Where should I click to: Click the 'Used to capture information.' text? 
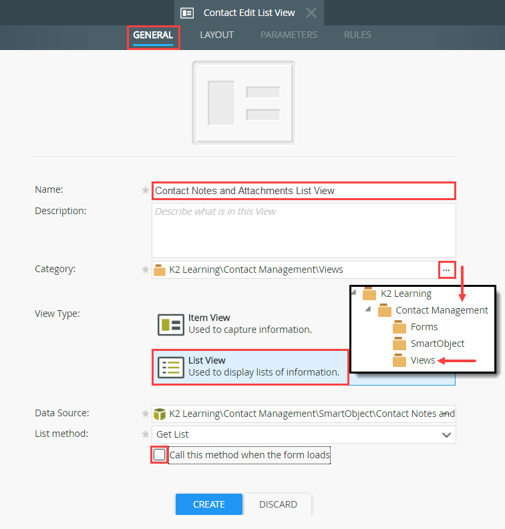tap(250, 330)
